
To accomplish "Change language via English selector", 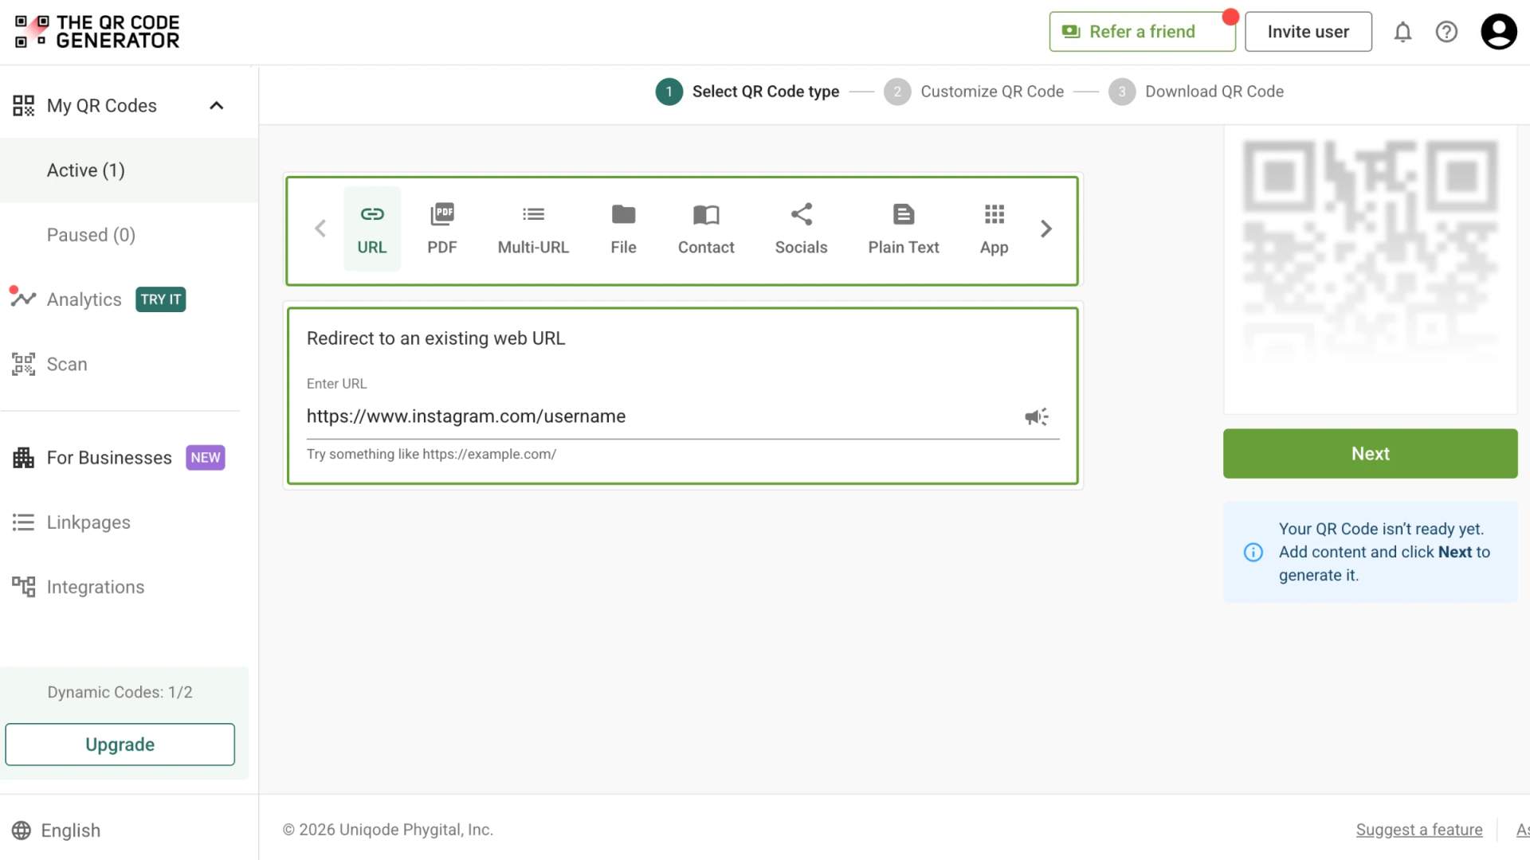I will [x=56, y=831].
